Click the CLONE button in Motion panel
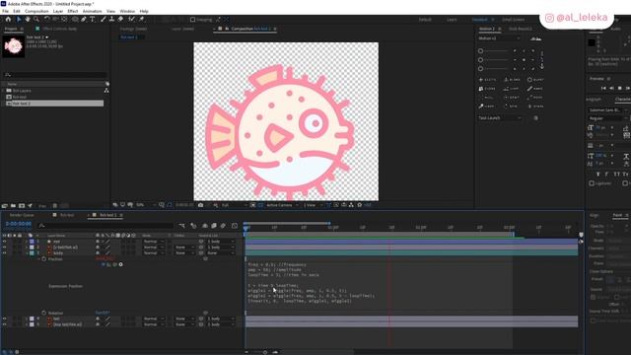The width and height of the screenshot is (631, 355). [488, 89]
